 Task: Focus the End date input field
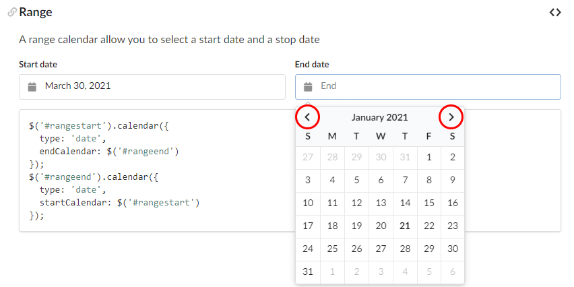[428, 87]
